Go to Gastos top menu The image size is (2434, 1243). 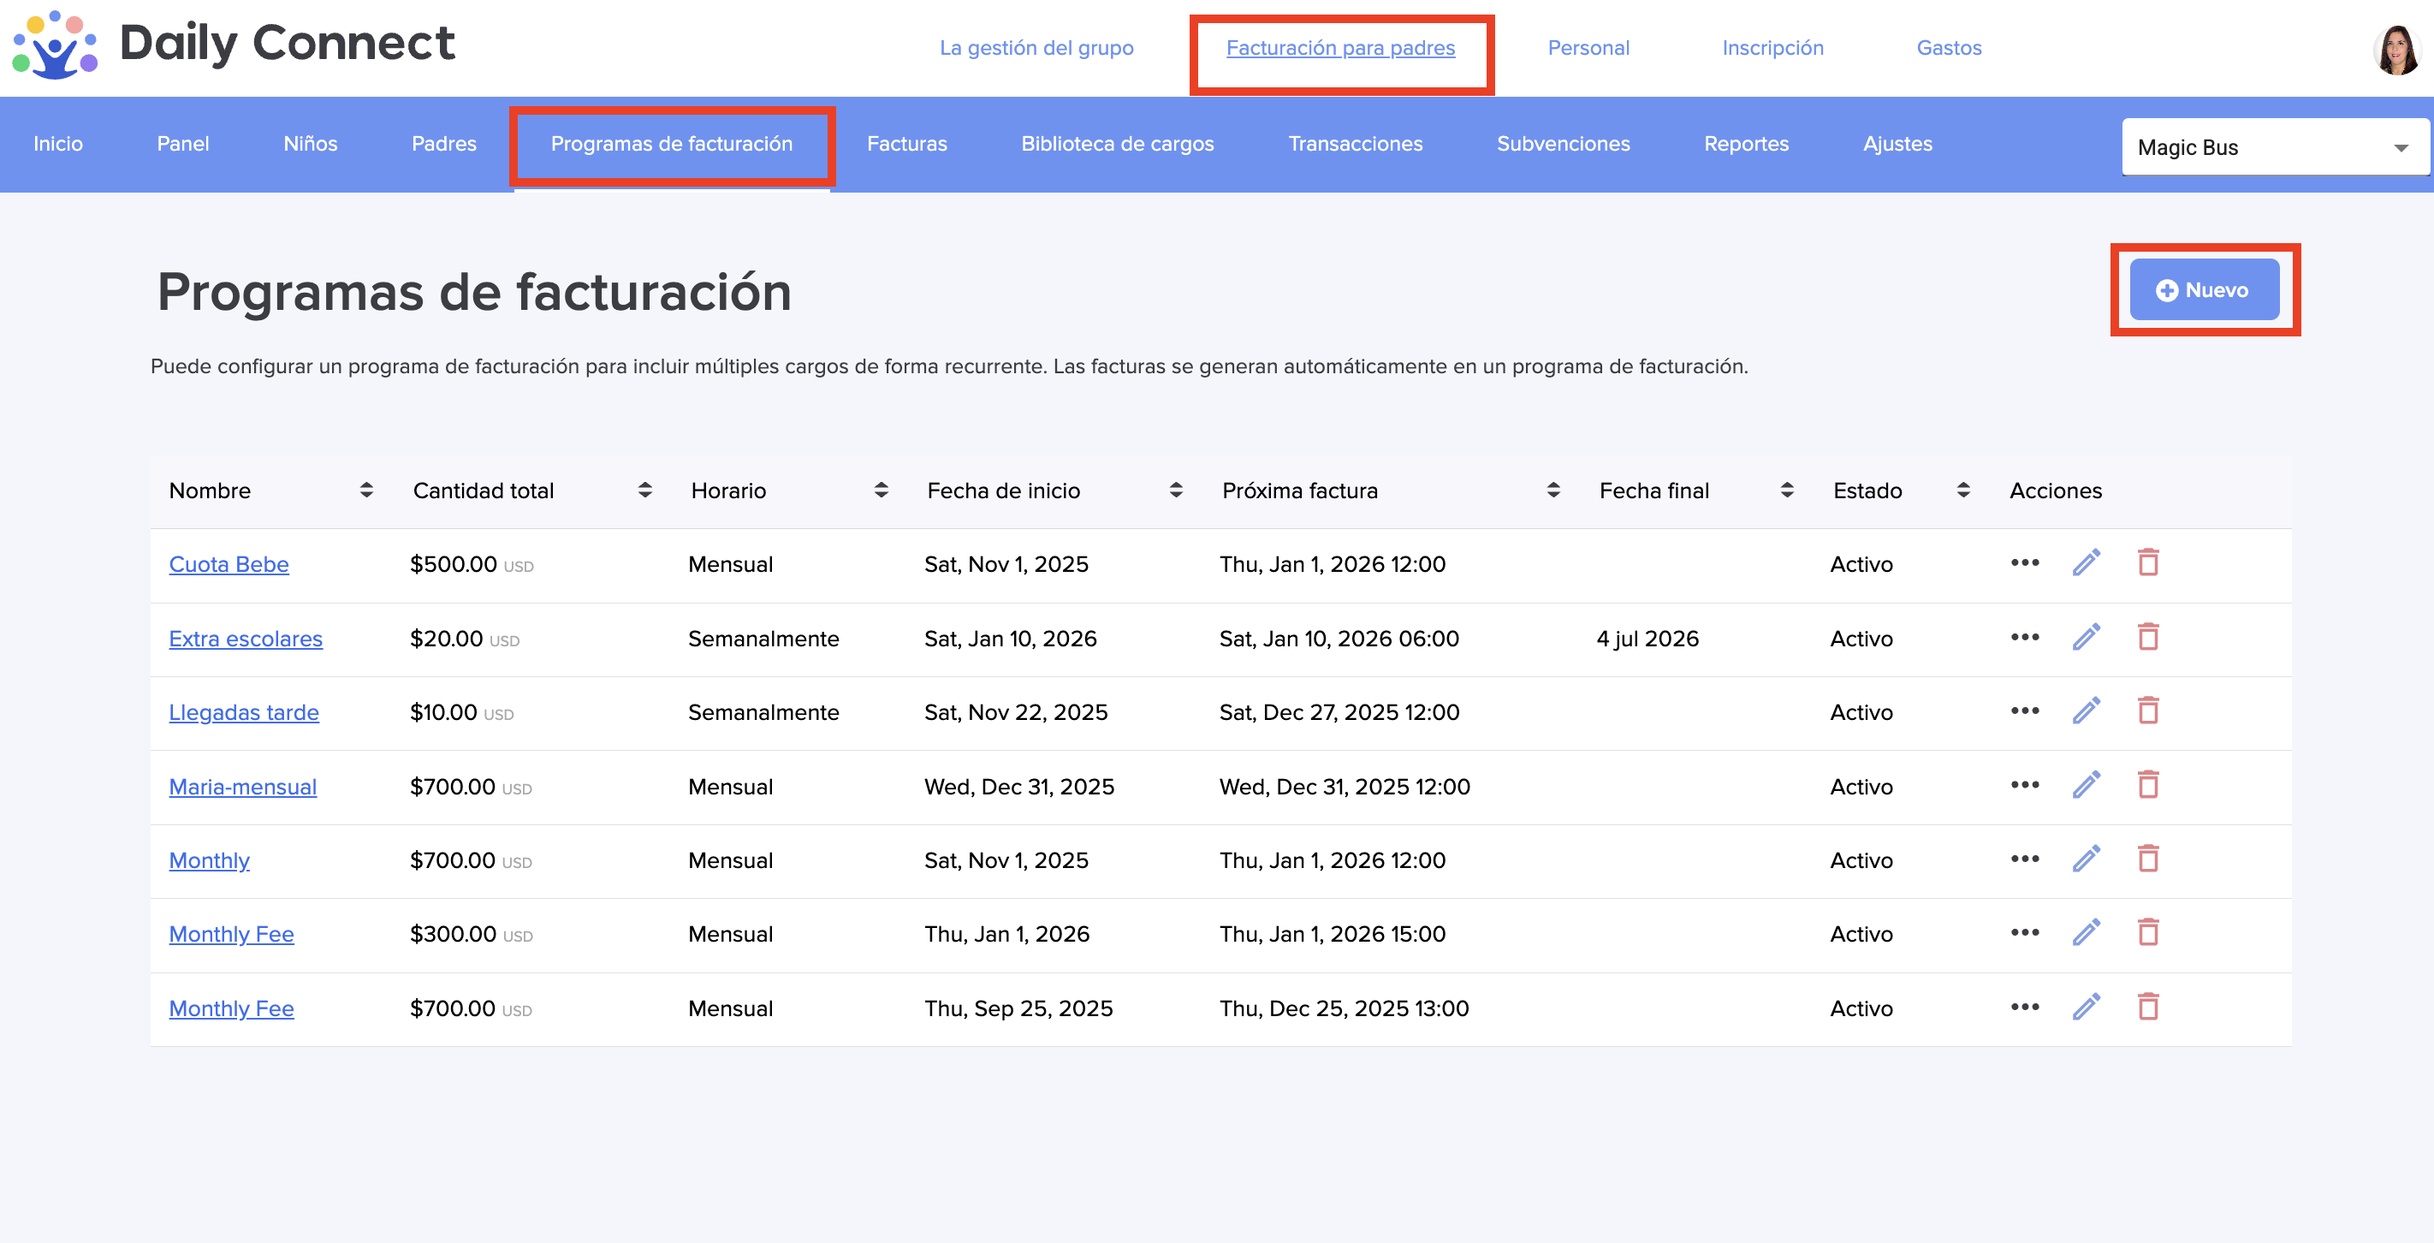(x=1949, y=47)
